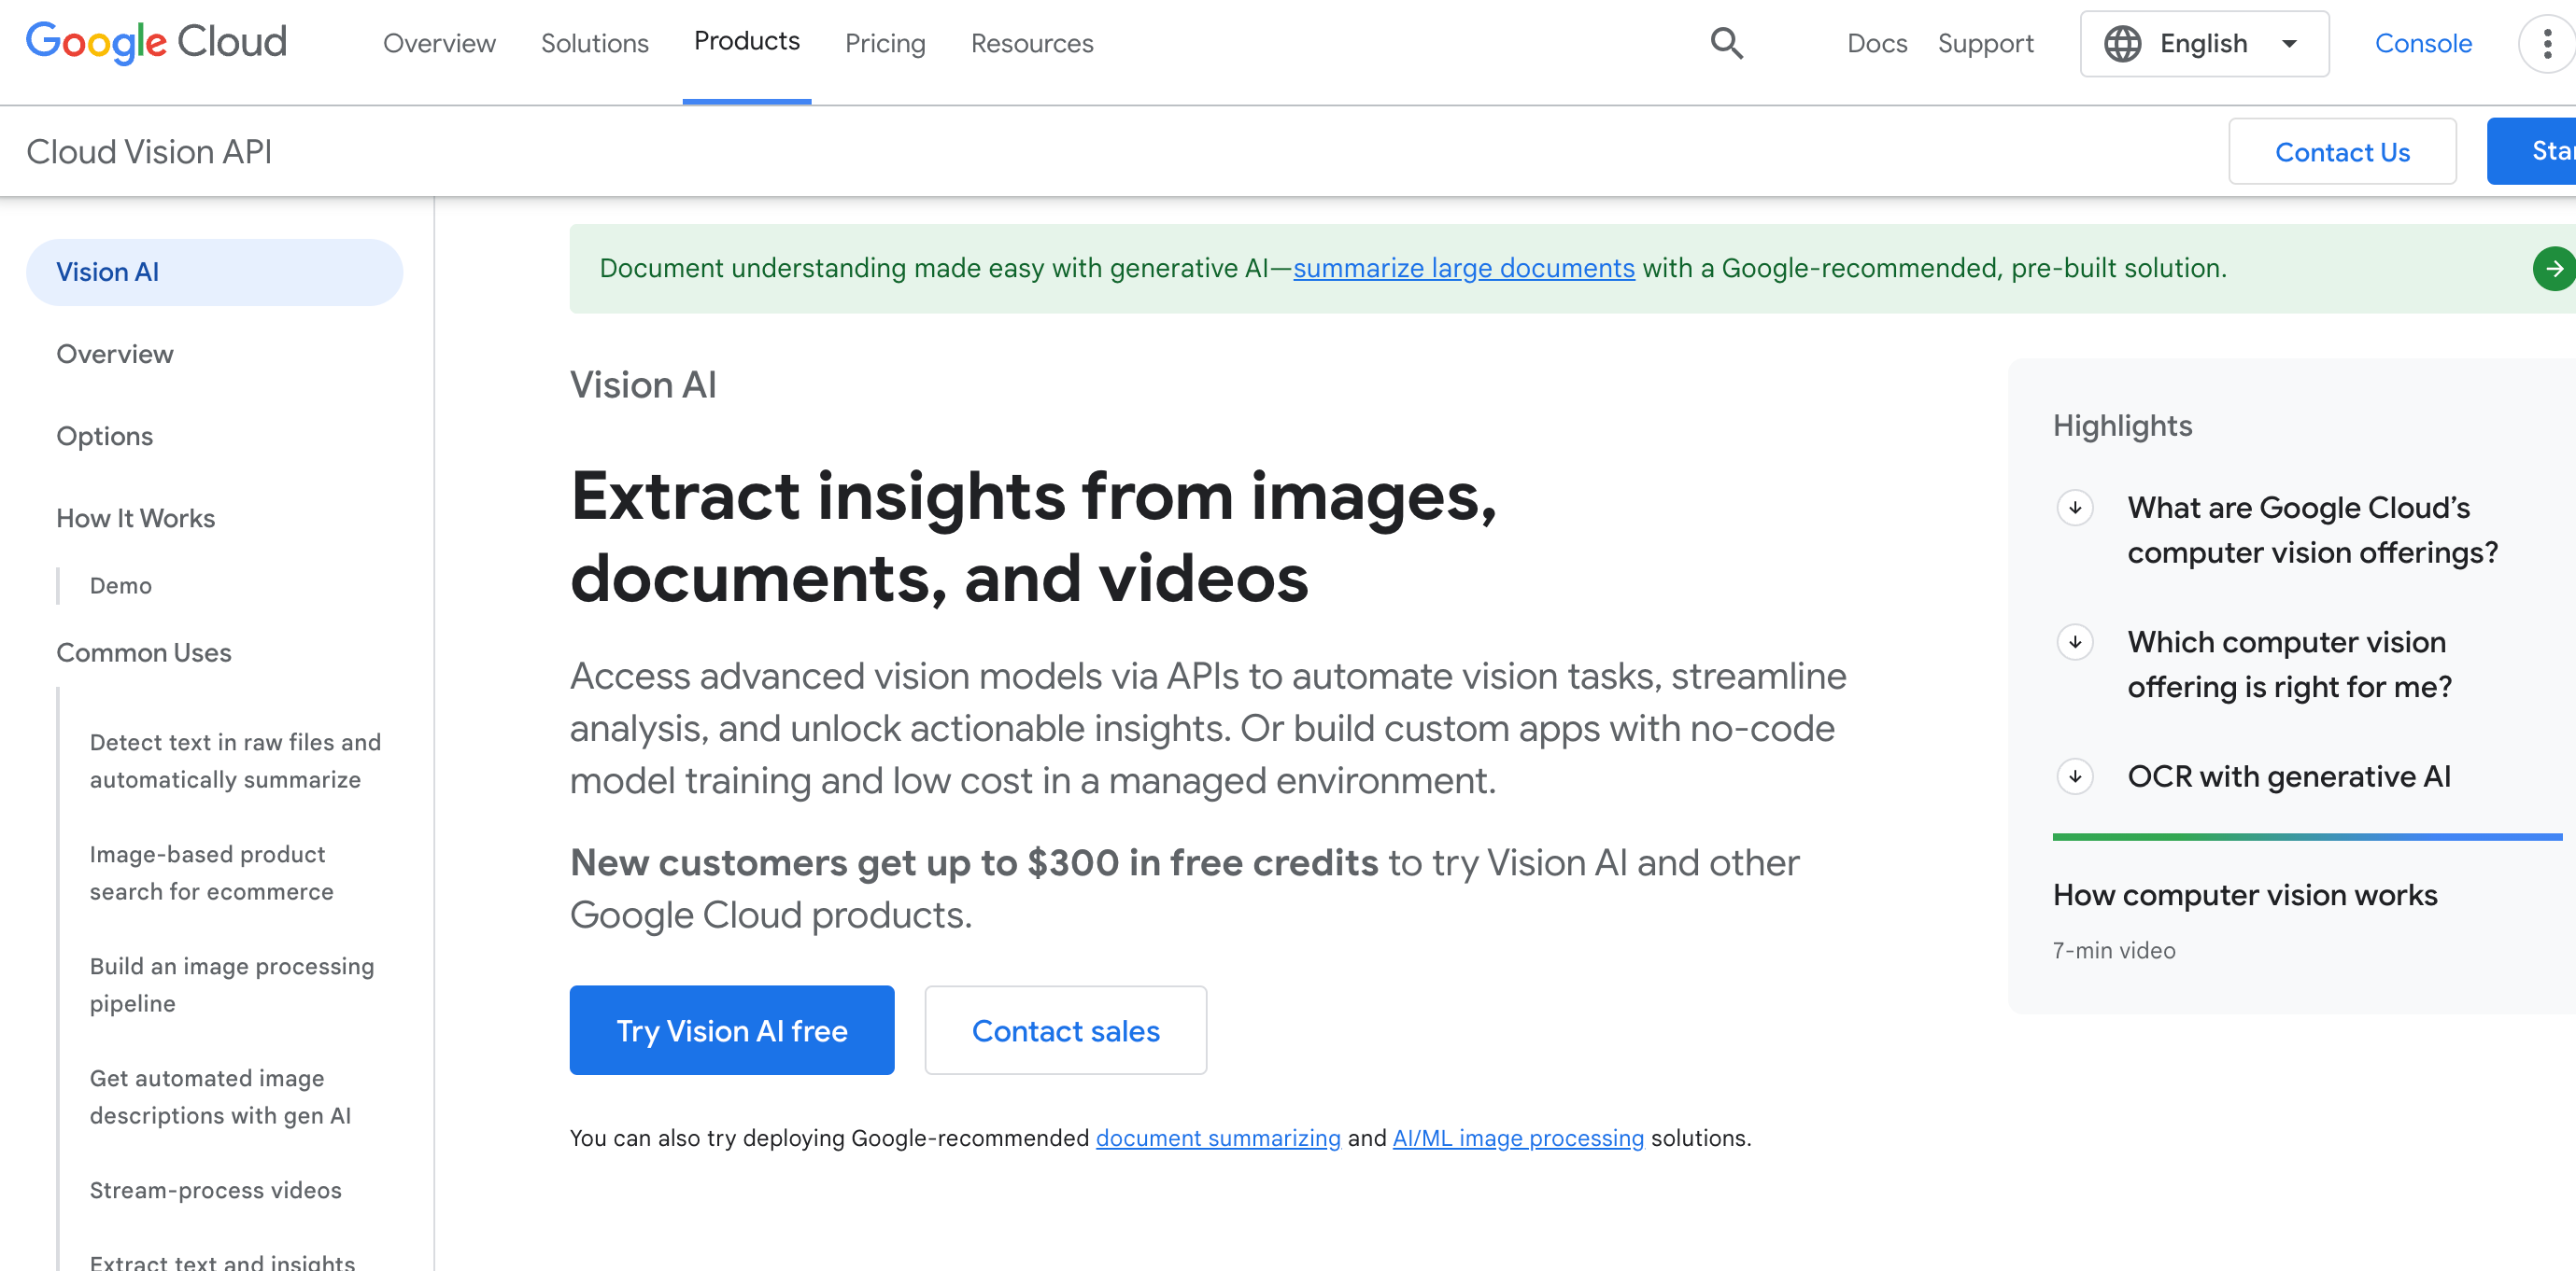
Task: Open the three-dot more options menu
Action: point(2546,43)
